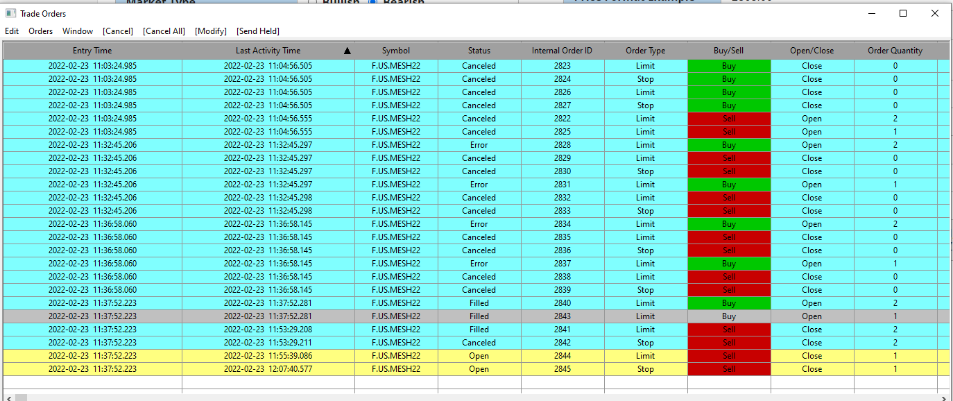Click Error status of order 2828
Screen dimensions: 953x401
click(x=479, y=145)
